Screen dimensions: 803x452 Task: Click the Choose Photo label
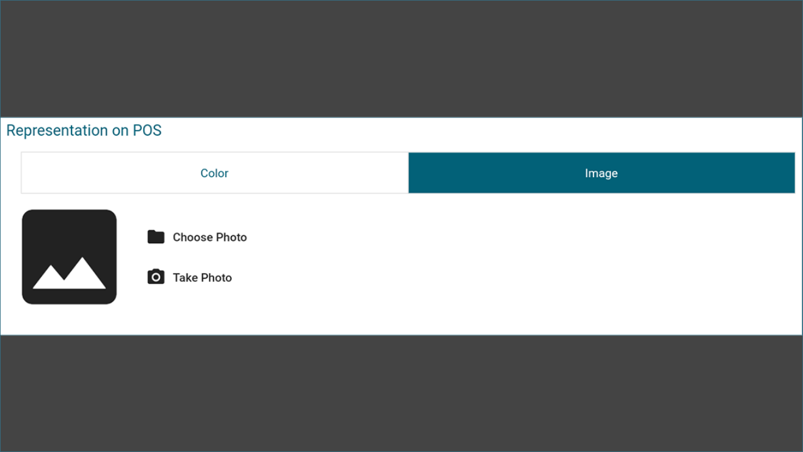tap(210, 237)
